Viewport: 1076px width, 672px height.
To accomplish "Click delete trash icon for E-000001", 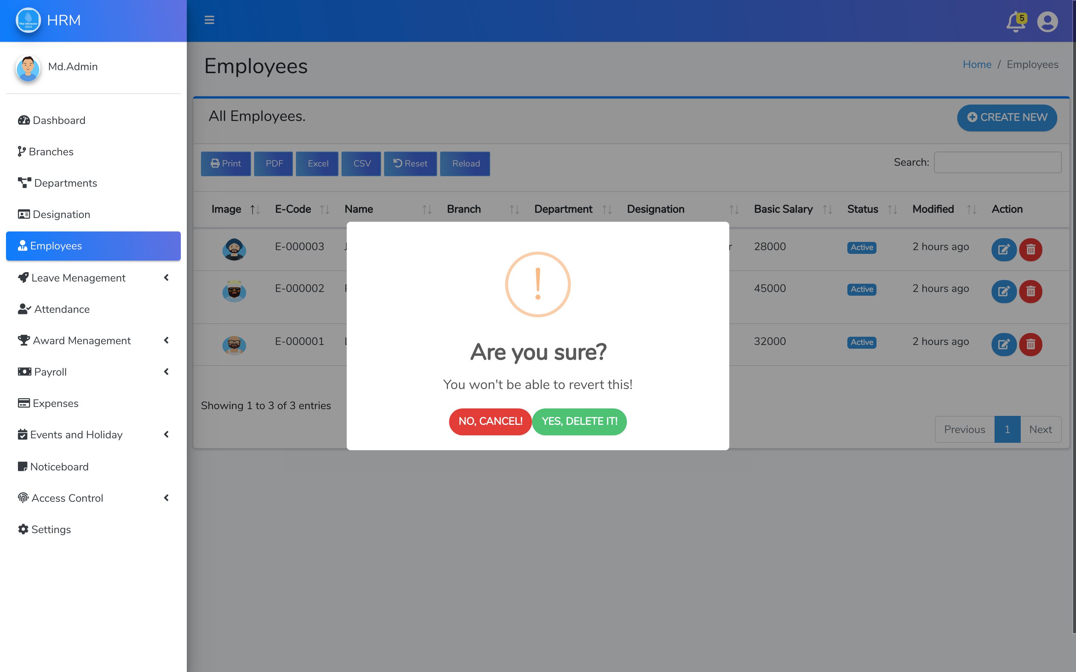I will click(1030, 345).
